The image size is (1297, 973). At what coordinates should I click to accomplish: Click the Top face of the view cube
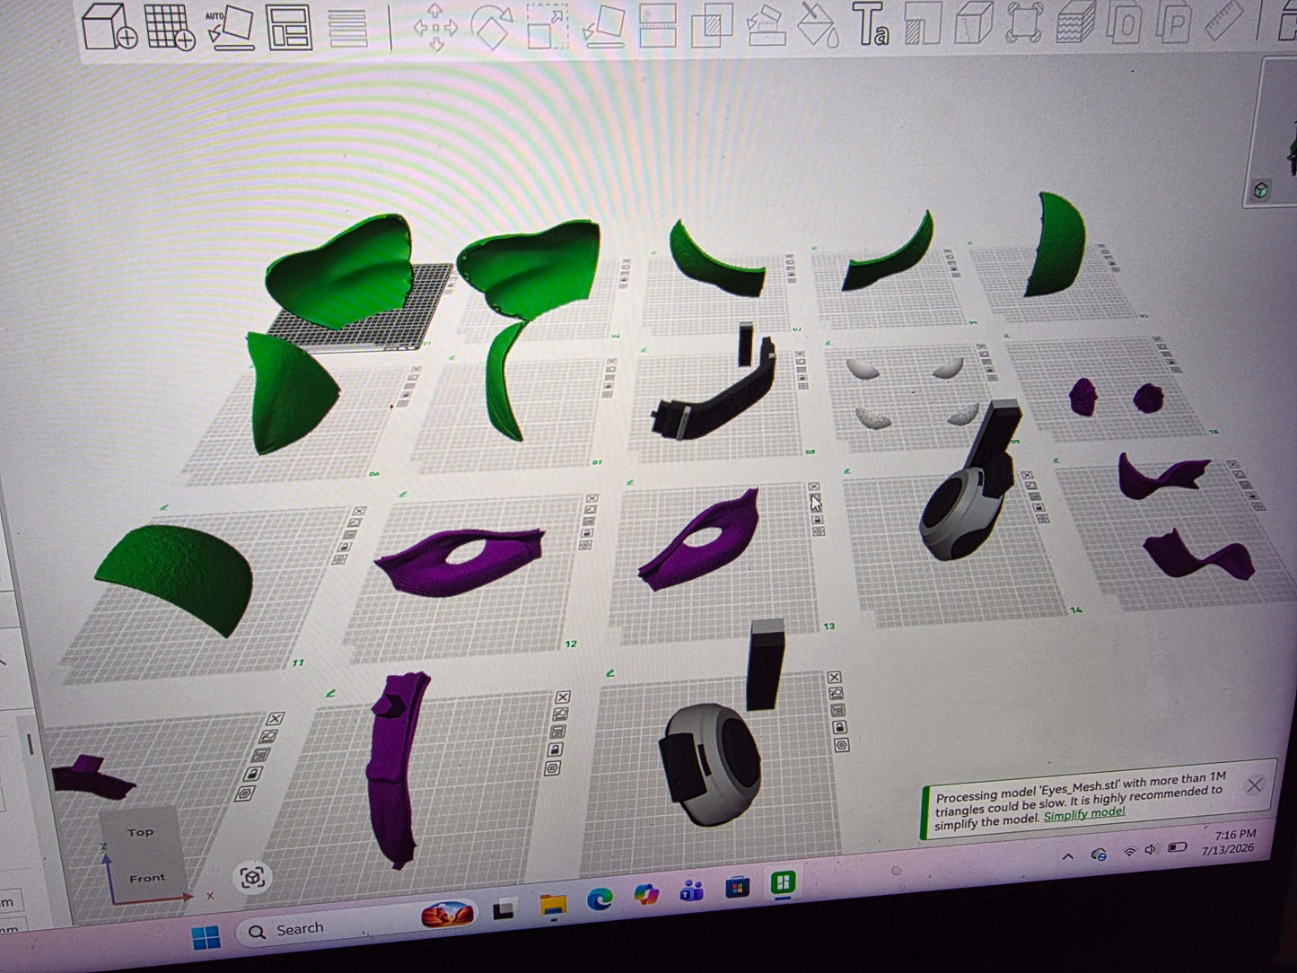click(x=140, y=832)
